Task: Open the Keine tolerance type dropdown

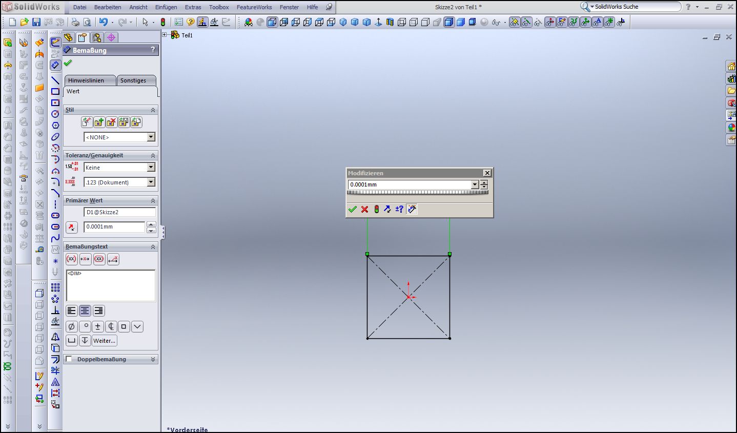Action: [x=151, y=167]
